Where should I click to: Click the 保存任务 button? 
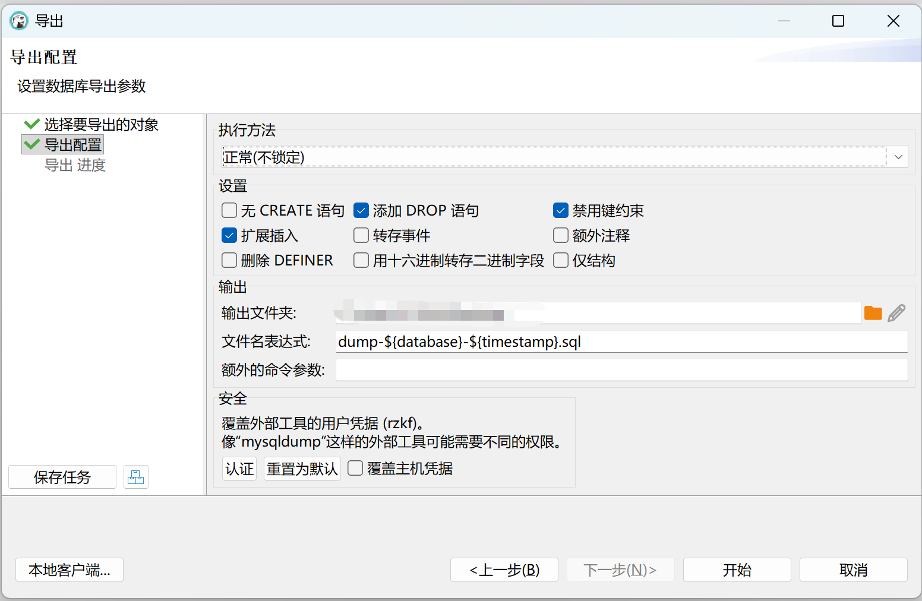click(x=62, y=477)
